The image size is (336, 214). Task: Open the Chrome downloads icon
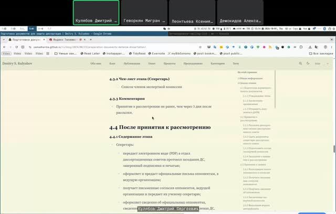pos(310,47)
